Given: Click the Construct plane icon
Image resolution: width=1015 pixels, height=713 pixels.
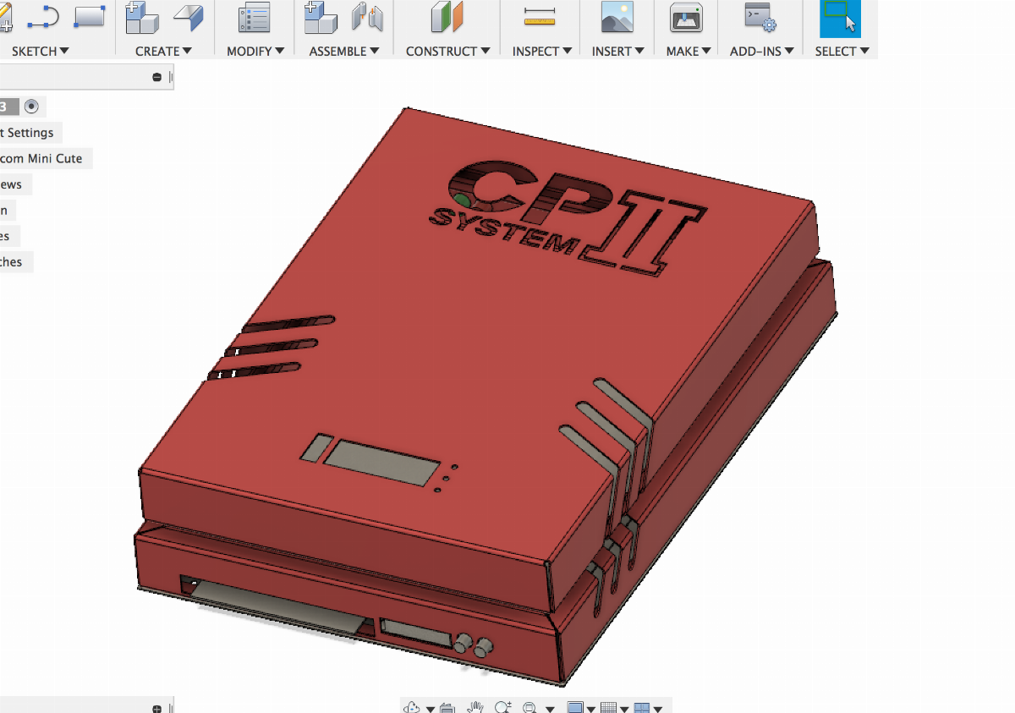Looking at the screenshot, I should tap(447, 17).
